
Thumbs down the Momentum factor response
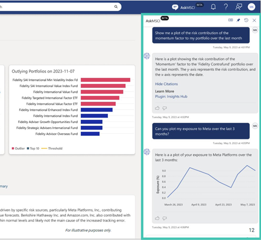(164, 108)
